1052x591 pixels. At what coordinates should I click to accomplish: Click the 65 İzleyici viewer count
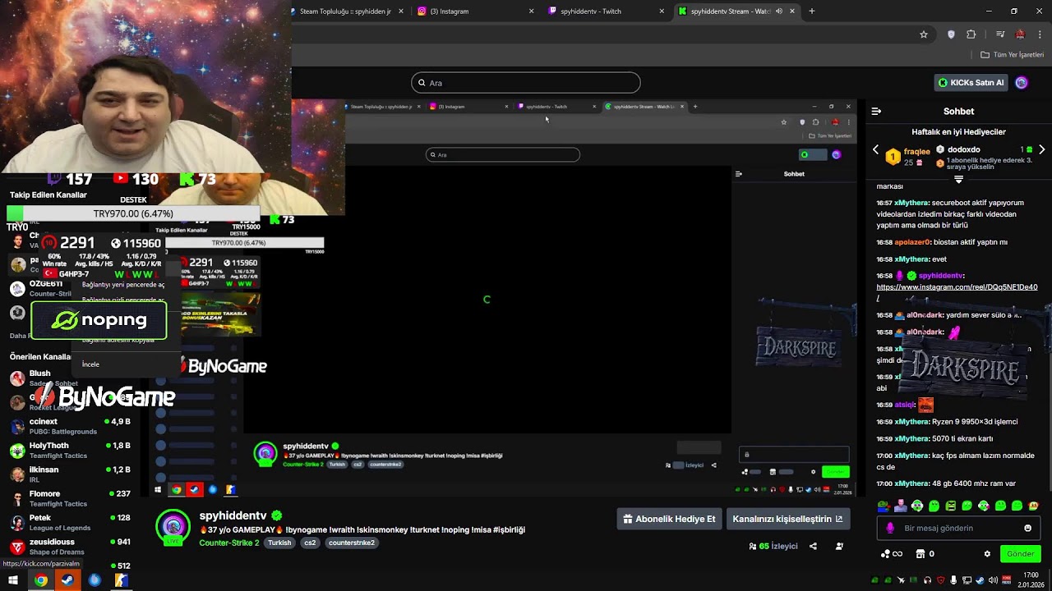pyautogui.click(x=773, y=546)
